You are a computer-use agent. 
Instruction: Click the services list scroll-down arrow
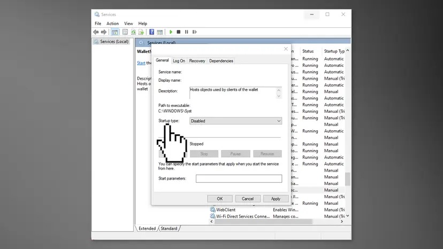(x=348, y=216)
